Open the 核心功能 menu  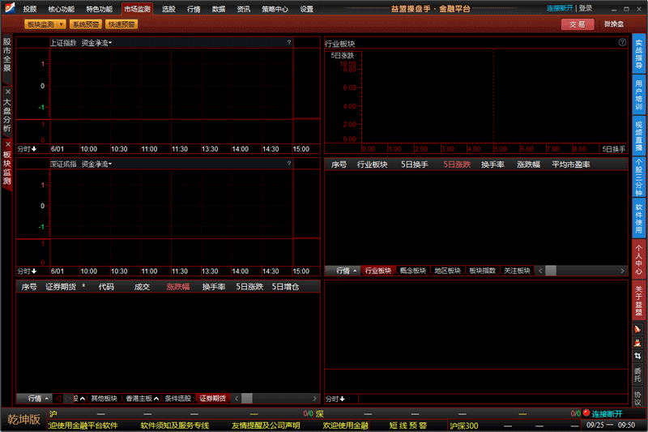62,9
